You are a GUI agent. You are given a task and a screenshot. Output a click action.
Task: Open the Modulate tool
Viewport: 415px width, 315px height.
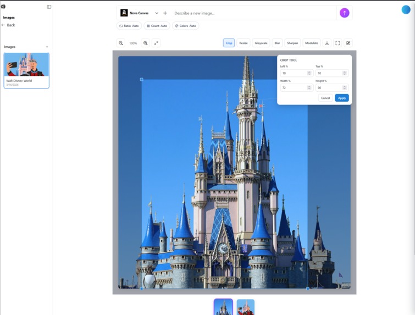(x=312, y=43)
